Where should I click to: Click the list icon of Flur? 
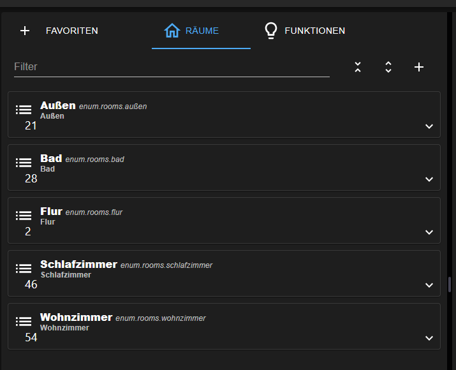point(24,216)
